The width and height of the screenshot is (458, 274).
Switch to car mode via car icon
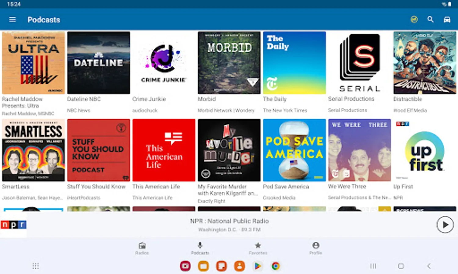tap(447, 19)
